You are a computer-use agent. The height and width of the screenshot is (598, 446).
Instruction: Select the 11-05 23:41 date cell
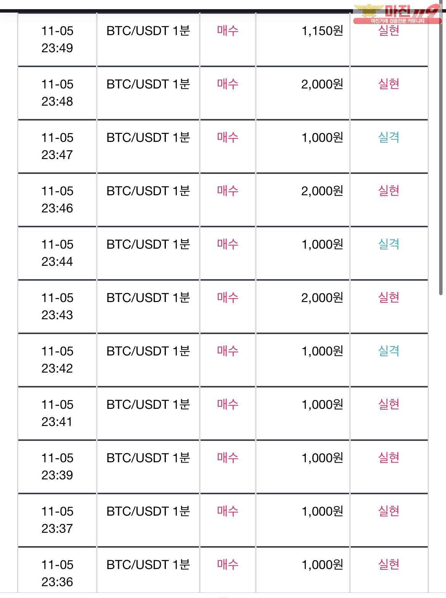pos(57,413)
